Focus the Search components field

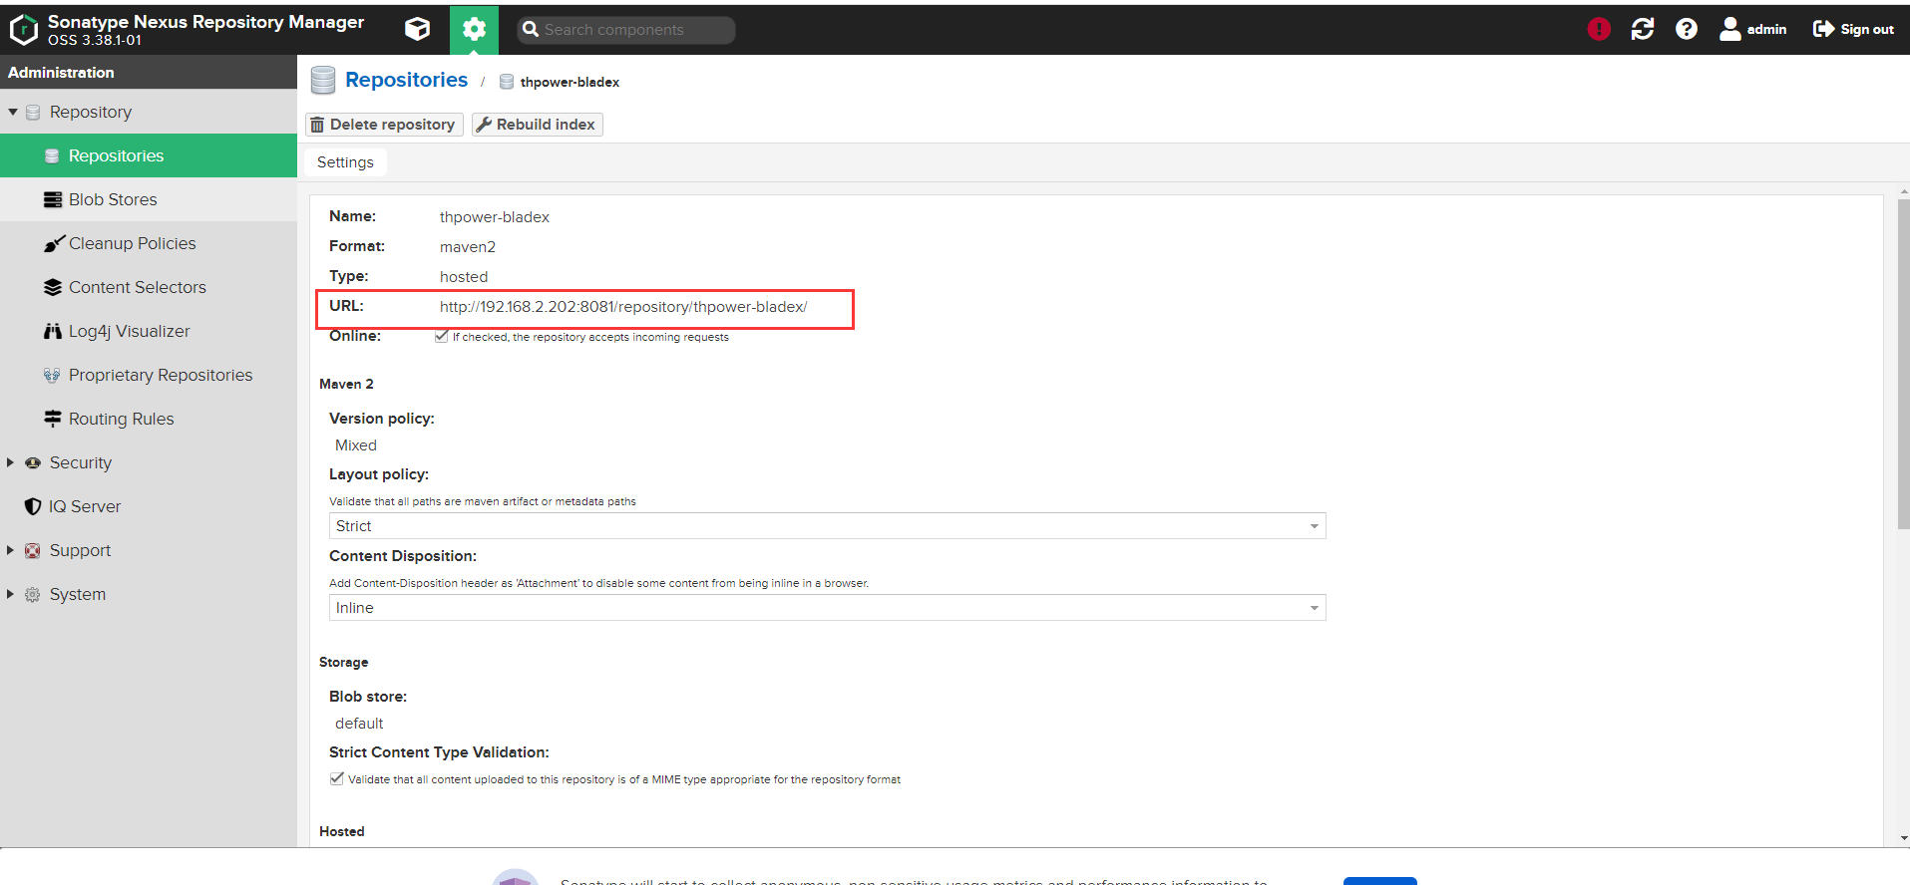click(x=626, y=30)
